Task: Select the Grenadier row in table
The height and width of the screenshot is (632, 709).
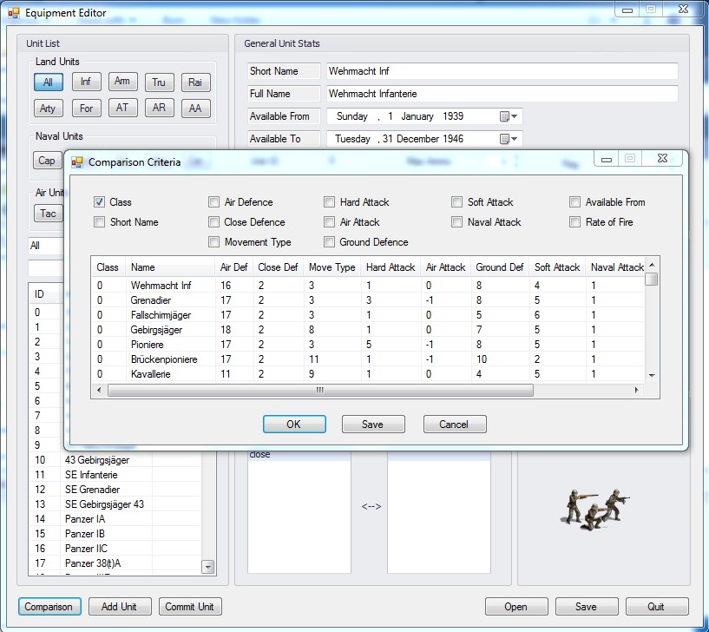Action: click(x=369, y=300)
